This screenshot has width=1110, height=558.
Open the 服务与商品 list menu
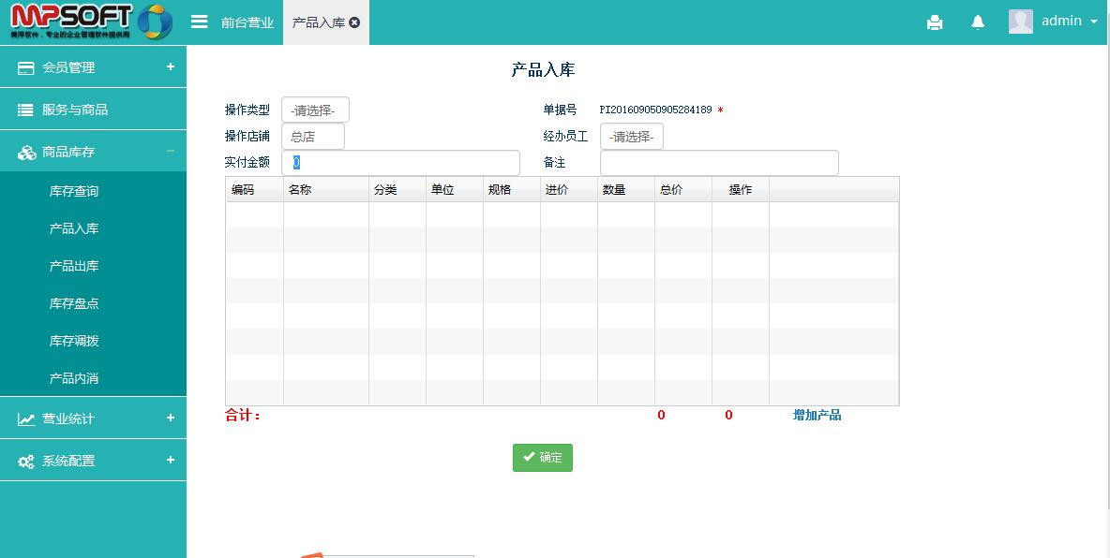94,110
